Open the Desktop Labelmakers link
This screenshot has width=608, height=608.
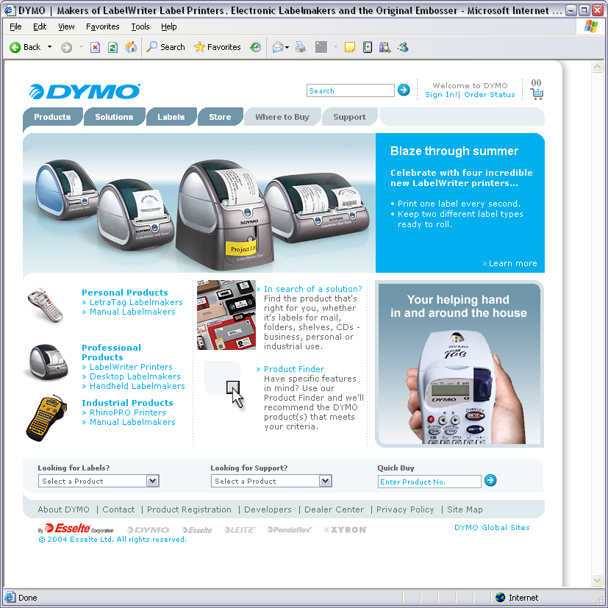[x=135, y=376]
